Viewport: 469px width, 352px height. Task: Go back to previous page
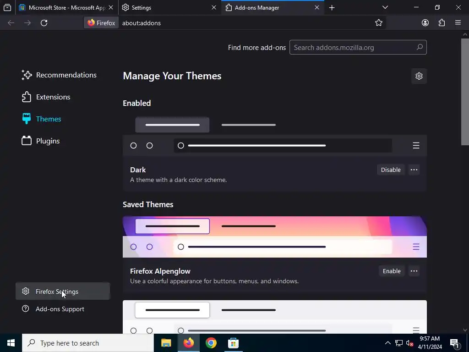coord(11,23)
